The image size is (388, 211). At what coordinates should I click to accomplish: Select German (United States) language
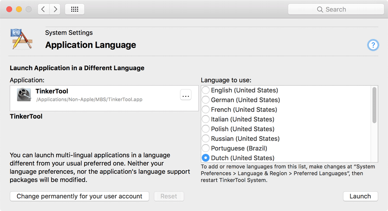206,100
